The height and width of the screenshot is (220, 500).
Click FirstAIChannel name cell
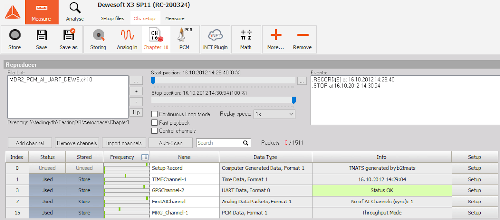coord(184,202)
